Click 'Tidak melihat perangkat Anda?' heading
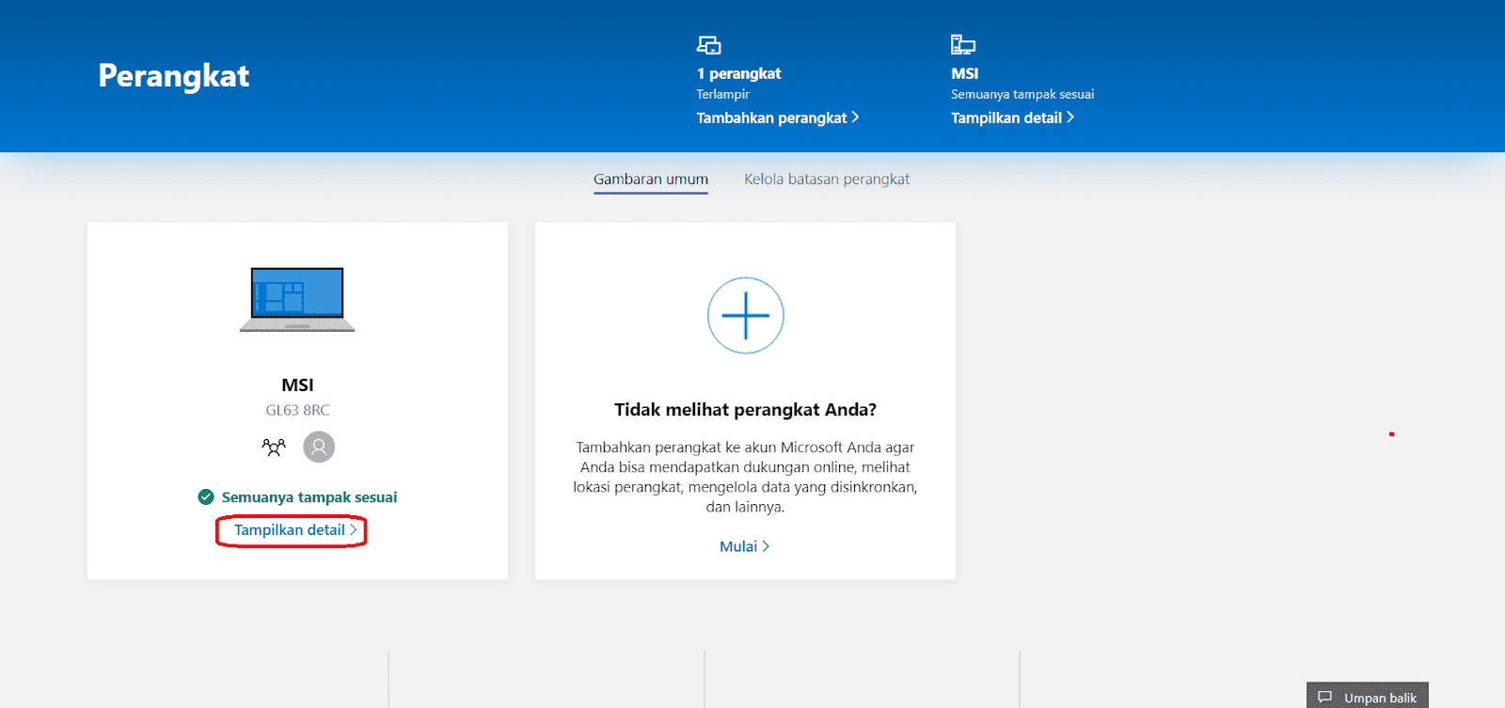1505x708 pixels. pos(746,410)
